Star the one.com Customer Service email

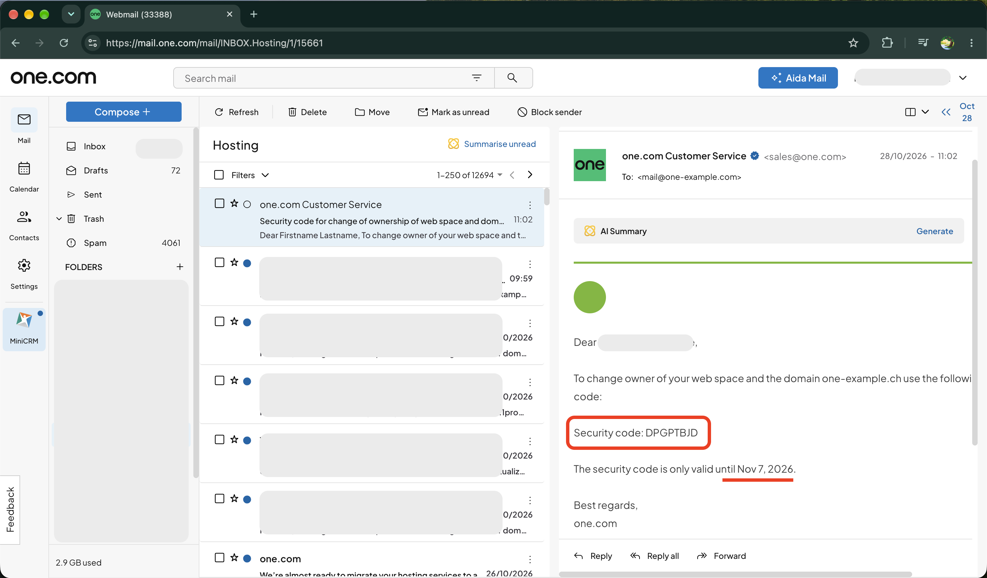234,204
